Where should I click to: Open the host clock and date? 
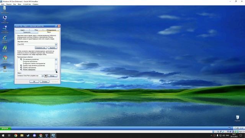pos(234,135)
